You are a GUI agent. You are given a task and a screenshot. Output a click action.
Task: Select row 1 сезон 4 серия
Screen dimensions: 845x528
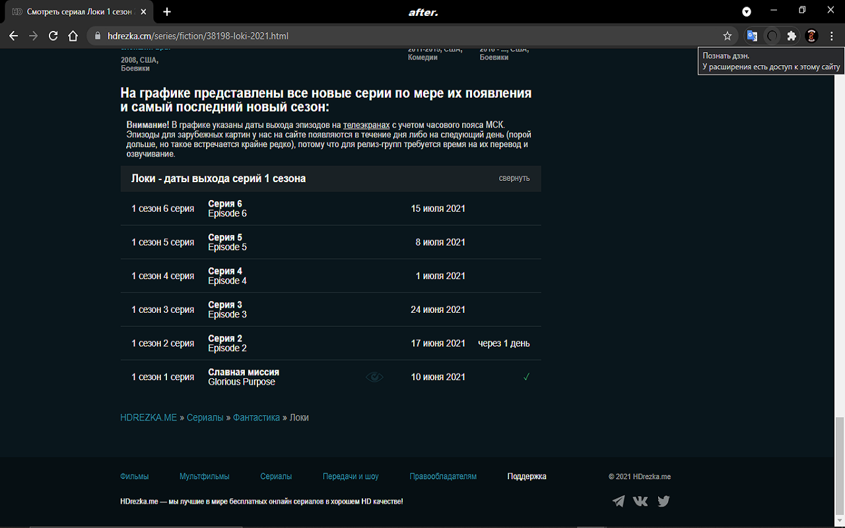pos(331,276)
